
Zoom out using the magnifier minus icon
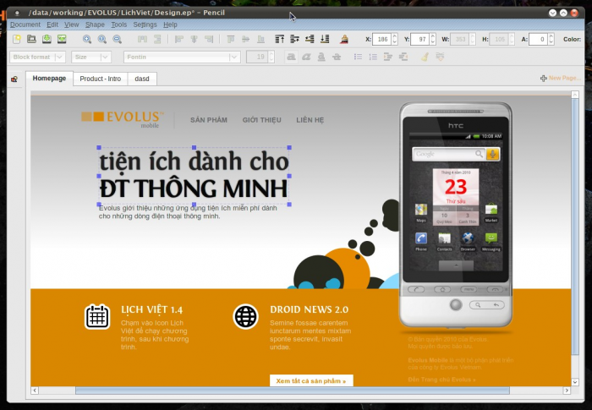117,40
